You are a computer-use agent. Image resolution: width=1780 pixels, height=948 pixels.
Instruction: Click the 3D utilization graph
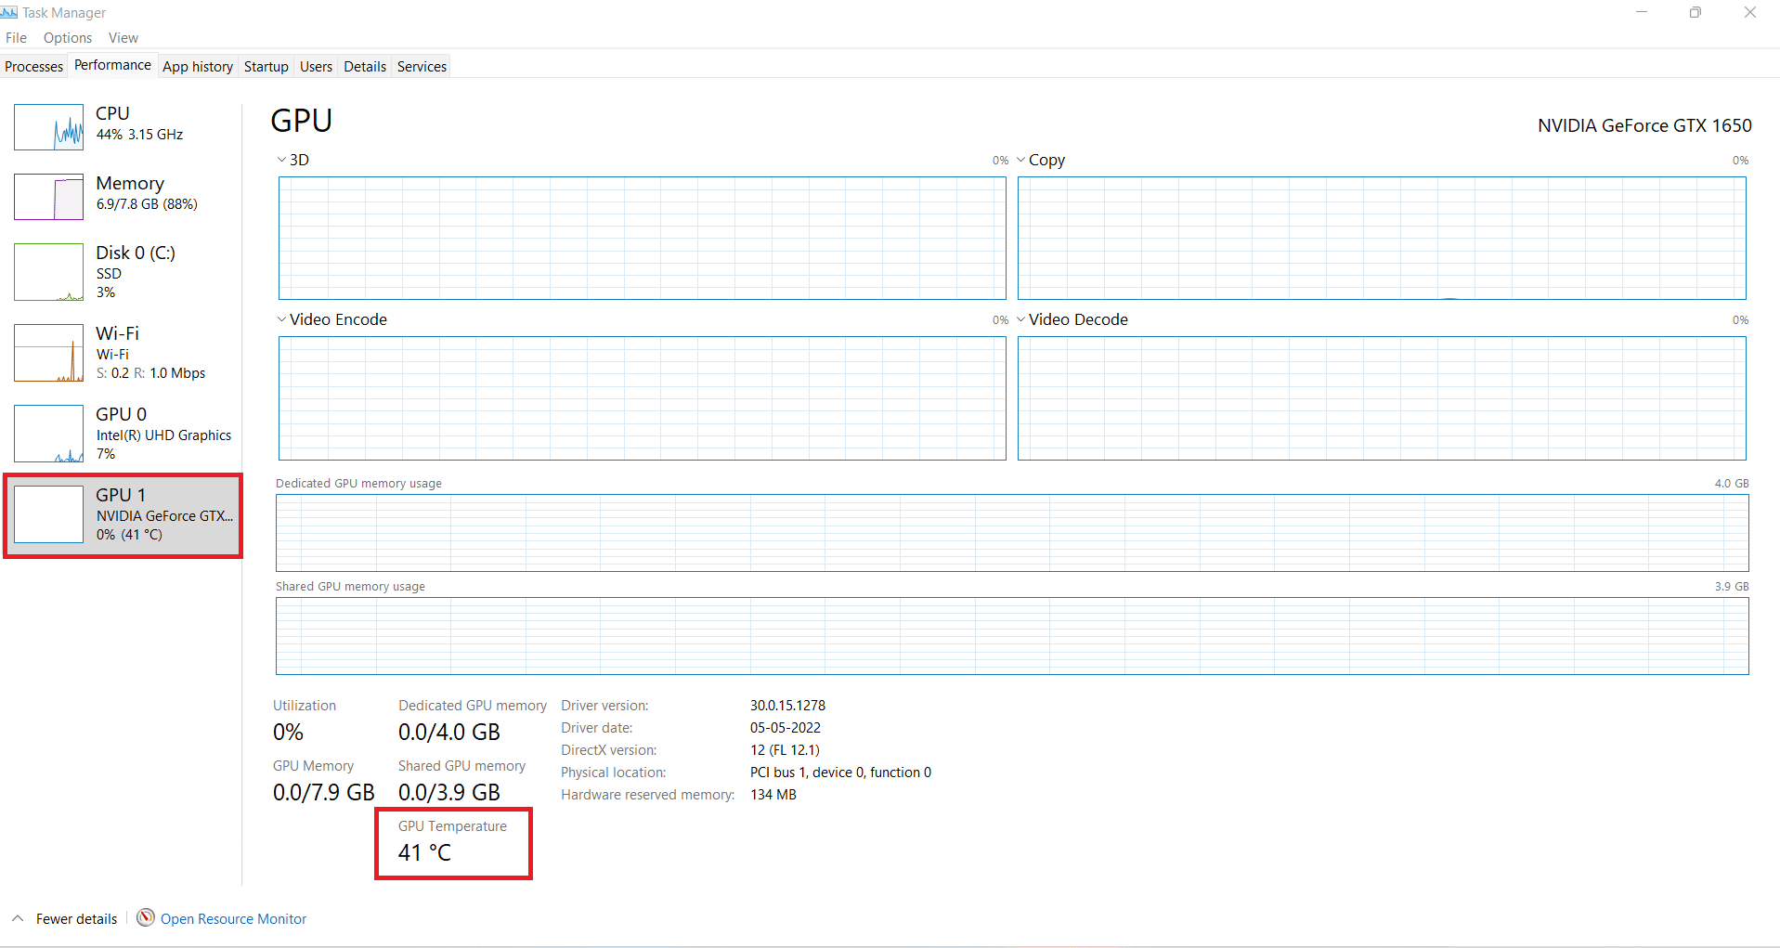[x=643, y=239]
